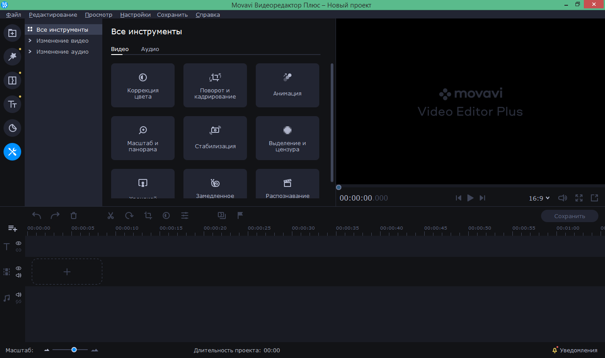The image size is (605, 358).
Task: Add a flag marker on the timeline
Action: (240, 216)
